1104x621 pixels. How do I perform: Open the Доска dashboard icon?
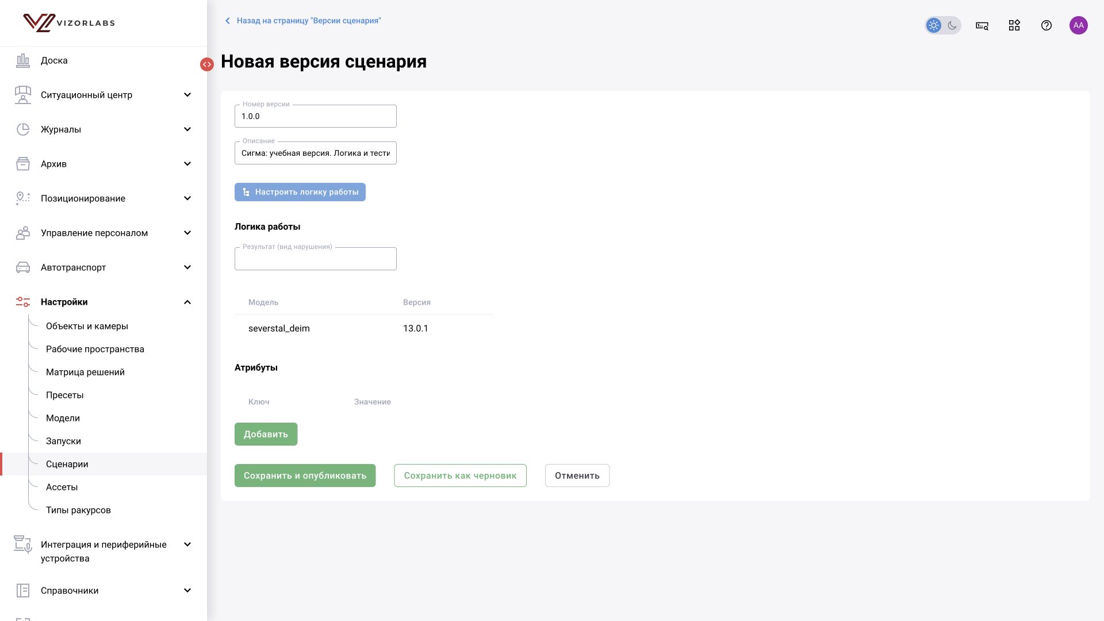click(23, 60)
